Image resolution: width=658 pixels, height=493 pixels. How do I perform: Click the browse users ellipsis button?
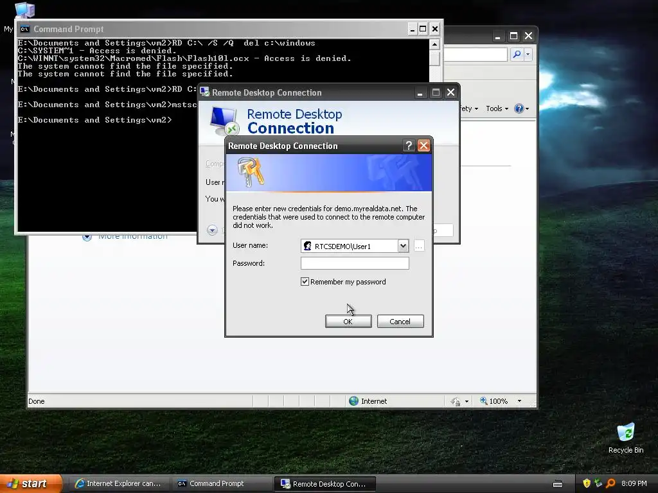(419, 246)
